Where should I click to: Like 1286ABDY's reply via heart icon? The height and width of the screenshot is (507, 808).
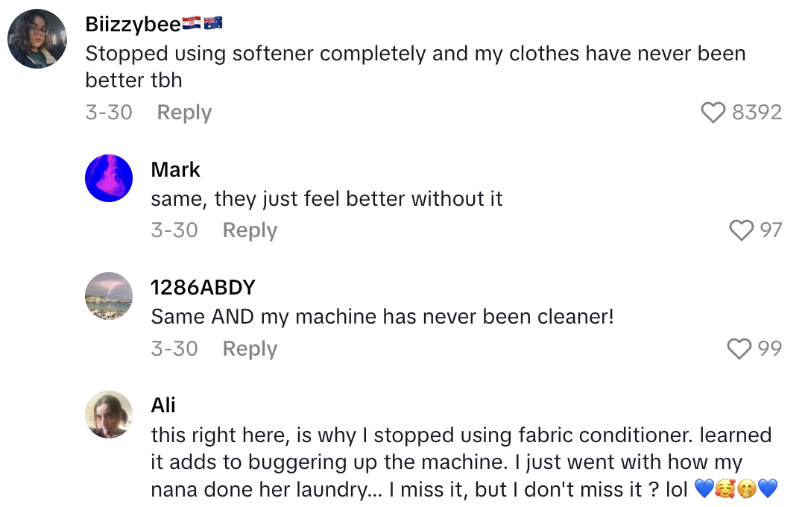click(739, 348)
